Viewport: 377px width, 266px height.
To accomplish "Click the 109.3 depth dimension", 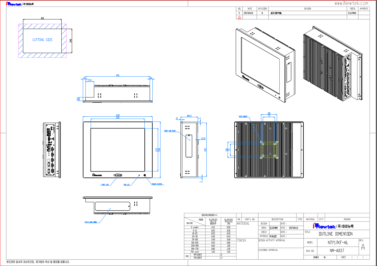I will click(189, 116).
